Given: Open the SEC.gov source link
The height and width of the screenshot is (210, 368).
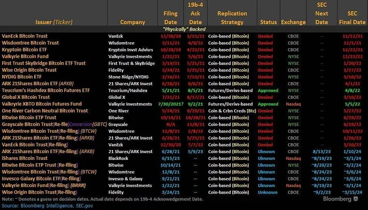Looking at the screenshot, I should coord(85,206).
